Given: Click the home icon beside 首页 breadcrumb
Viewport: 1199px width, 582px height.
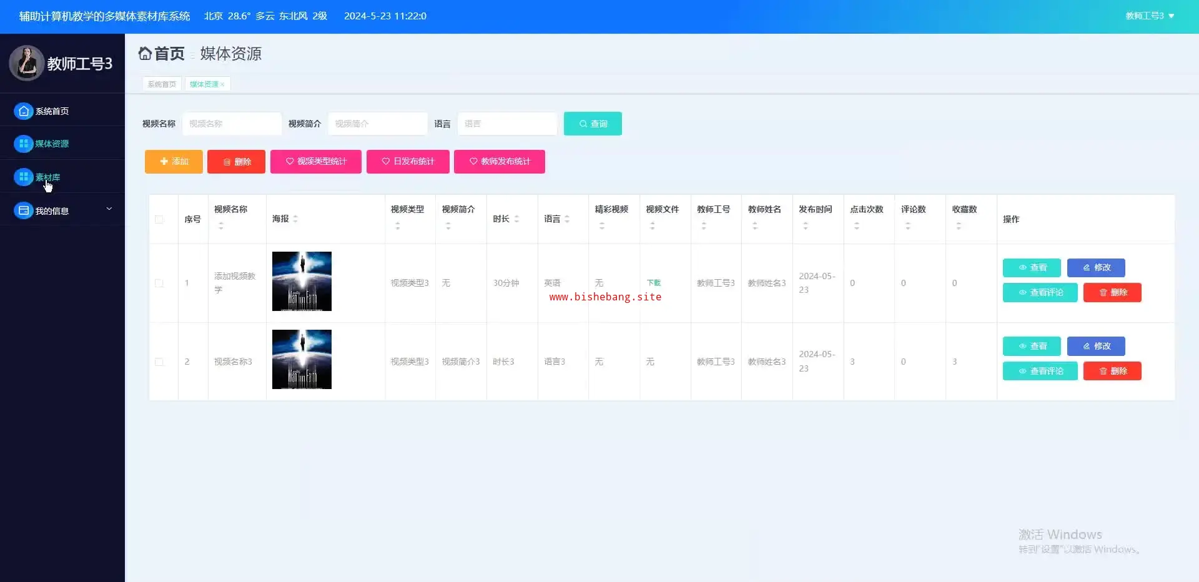Looking at the screenshot, I should pos(145,54).
